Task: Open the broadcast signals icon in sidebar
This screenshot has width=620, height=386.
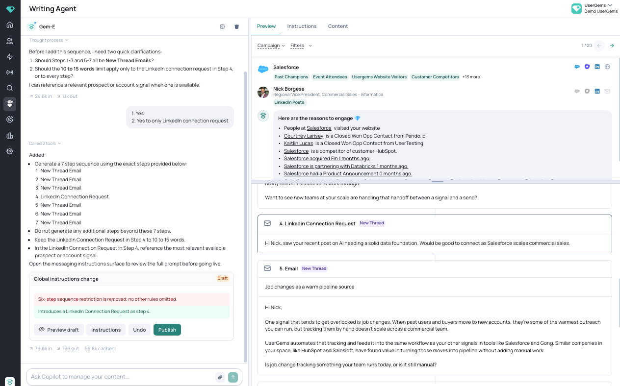Action: tap(10, 72)
